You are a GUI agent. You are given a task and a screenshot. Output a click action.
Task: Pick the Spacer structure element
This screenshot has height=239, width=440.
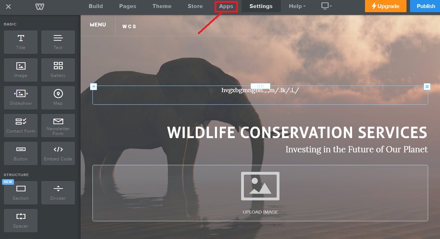click(21, 220)
